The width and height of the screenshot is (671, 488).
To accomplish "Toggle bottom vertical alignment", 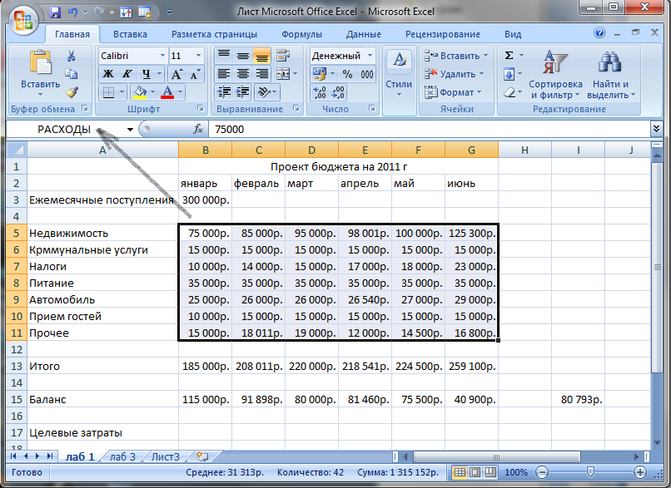I will click(261, 56).
